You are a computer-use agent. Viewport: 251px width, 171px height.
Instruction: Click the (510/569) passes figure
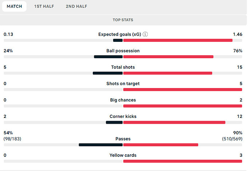tap(232, 139)
